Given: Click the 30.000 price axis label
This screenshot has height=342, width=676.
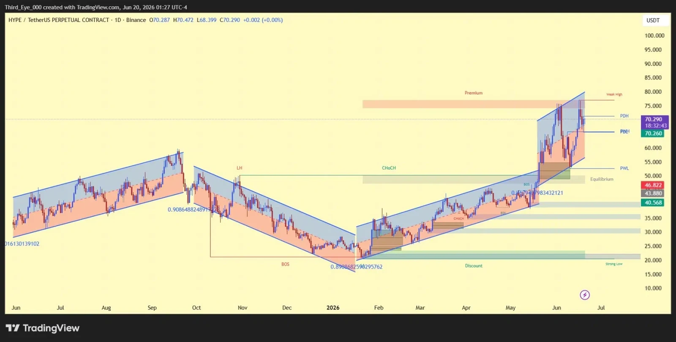Looking at the screenshot, I should coord(653,232).
